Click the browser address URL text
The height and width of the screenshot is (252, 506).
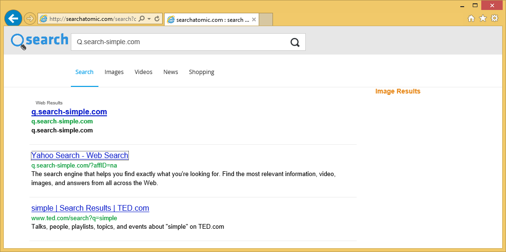point(93,19)
